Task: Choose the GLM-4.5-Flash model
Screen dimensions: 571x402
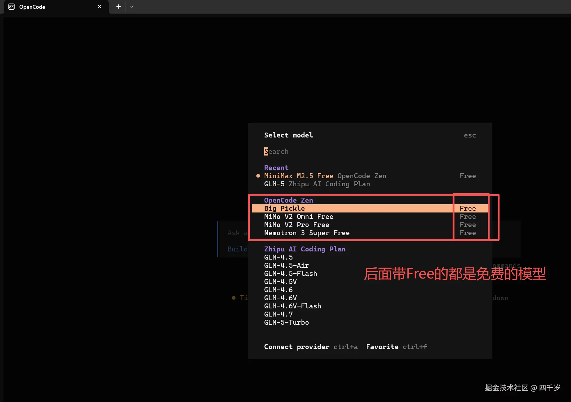Action: point(290,274)
